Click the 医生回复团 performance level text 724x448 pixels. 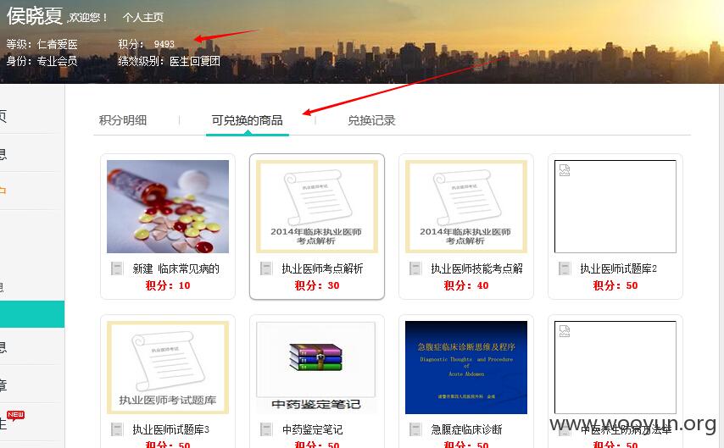(x=194, y=61)
